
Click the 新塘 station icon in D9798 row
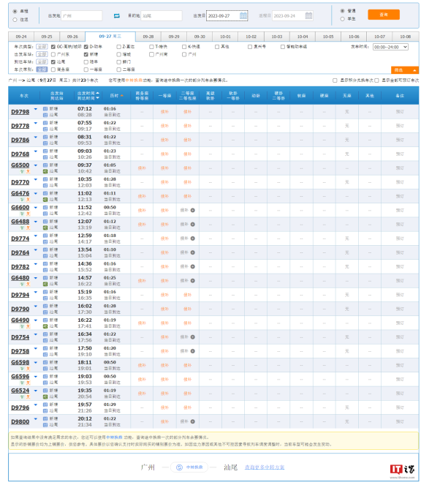coord(45,109)
